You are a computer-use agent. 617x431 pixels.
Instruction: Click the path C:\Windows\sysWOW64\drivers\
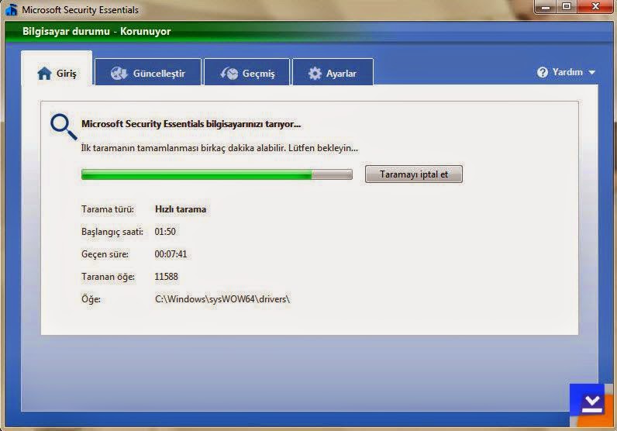click(x=222, y=299)
